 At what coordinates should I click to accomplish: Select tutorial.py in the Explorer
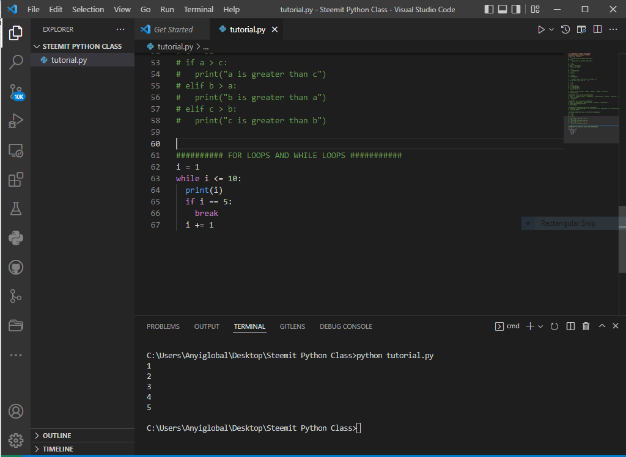coord(68,60)
